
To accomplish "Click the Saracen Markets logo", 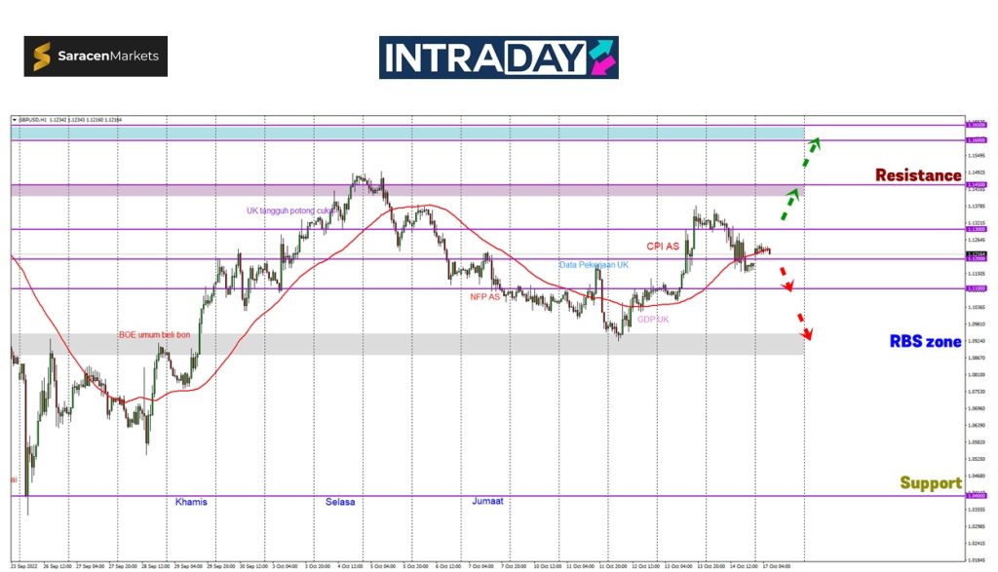I will tap(96, 57).
